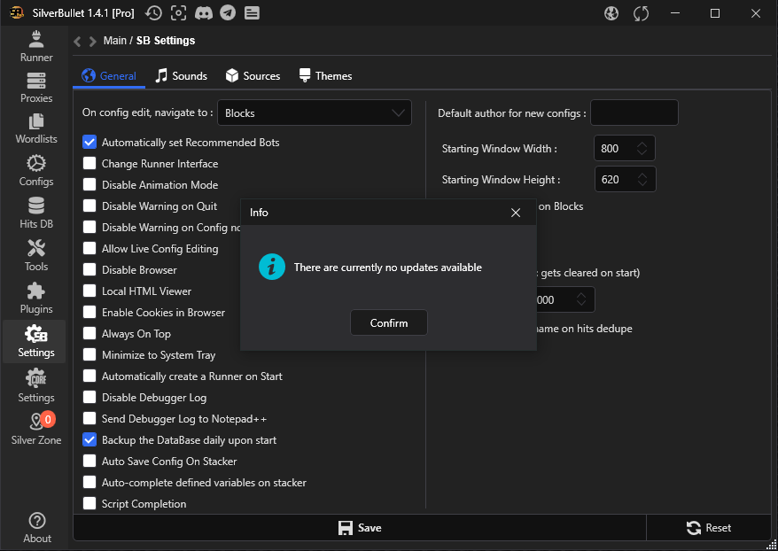Toggle Disable Warning on Quit
This screenshot has width=778, height=551.
click(x=89, y=206)
